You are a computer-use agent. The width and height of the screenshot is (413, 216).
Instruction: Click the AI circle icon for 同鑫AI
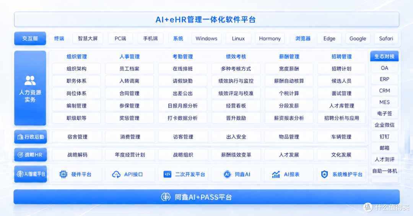tap(227, 174)
